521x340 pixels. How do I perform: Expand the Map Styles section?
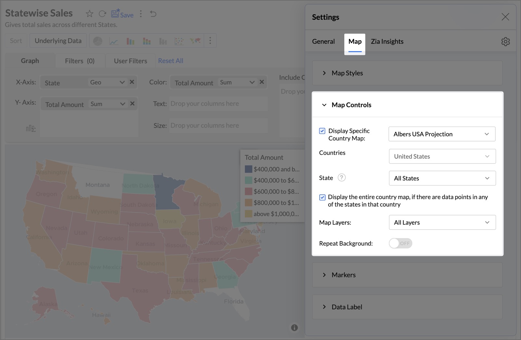point(347,73)
